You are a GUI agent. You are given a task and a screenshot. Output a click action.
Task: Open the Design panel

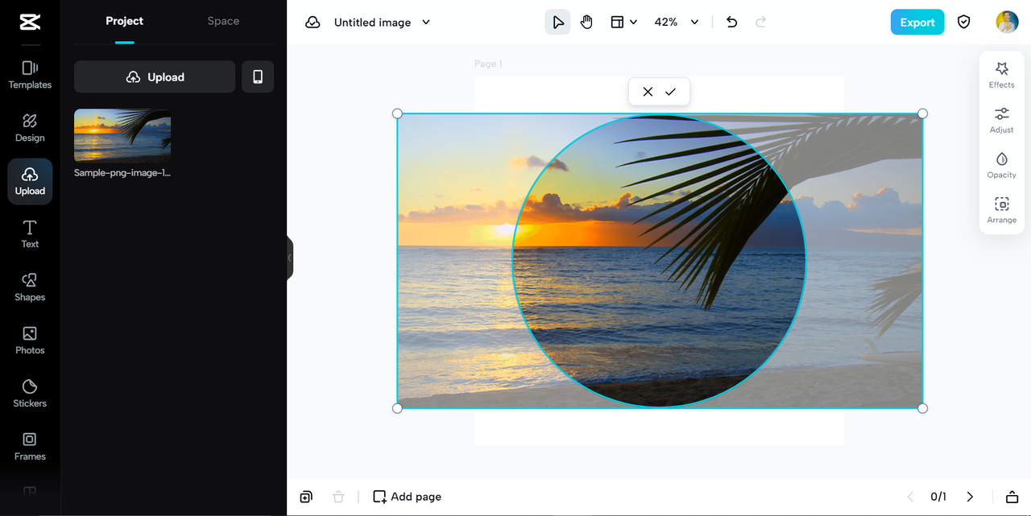tap(30, 128)
